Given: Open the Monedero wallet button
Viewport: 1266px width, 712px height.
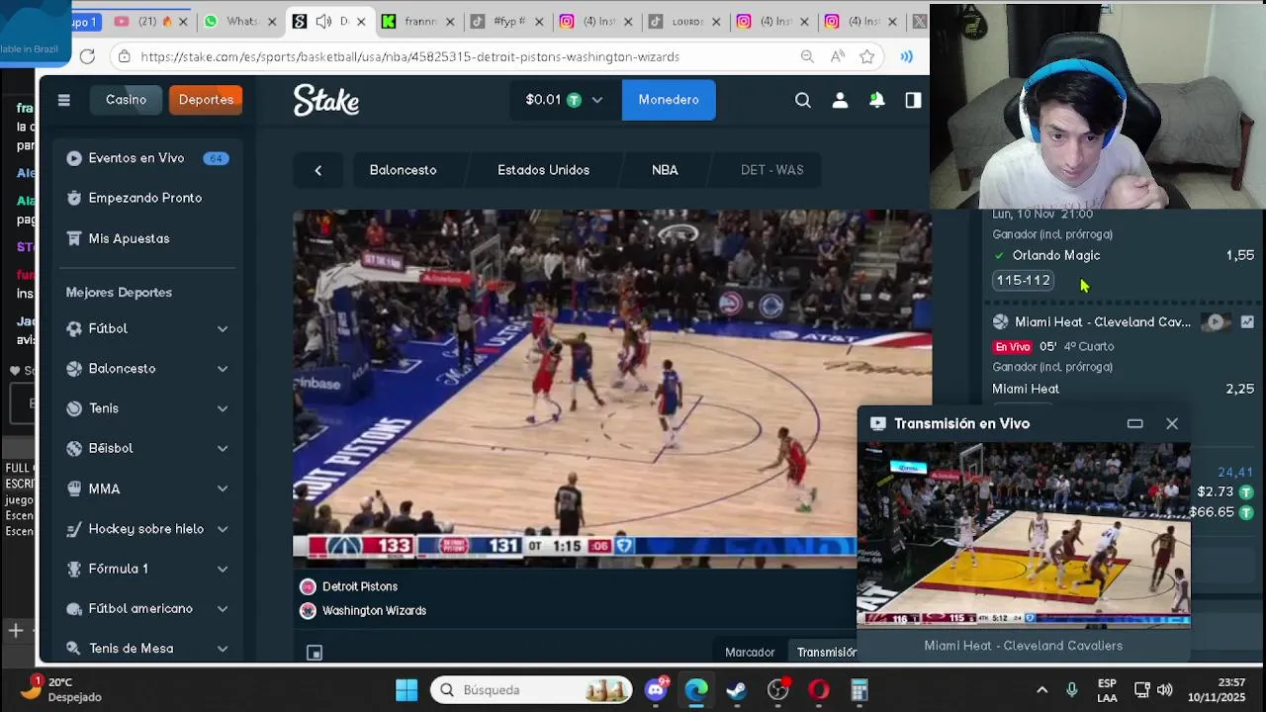Looking at the screenshot, I should click(669, 100).
